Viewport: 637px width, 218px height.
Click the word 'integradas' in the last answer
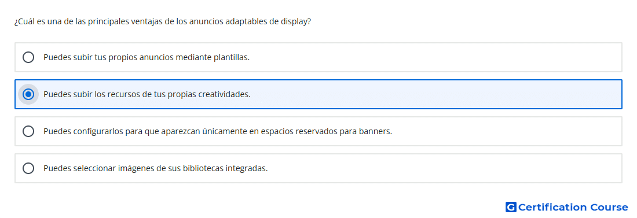(251, 168)
